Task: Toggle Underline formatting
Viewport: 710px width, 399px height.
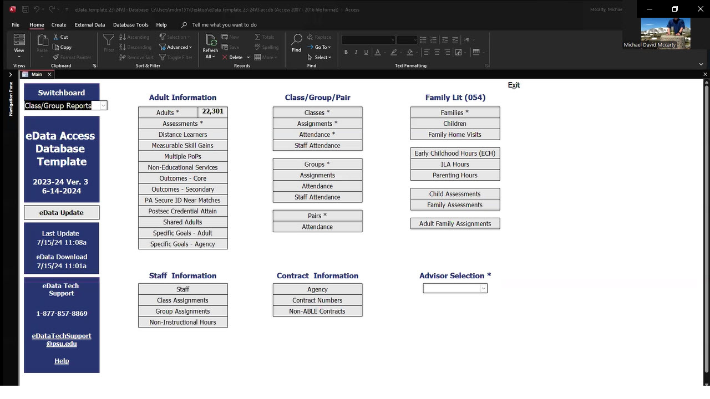Action: point(366,52)
